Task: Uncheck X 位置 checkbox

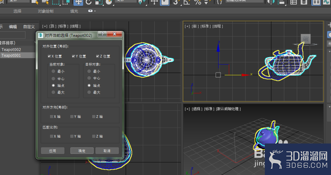Action: (49, 56)
